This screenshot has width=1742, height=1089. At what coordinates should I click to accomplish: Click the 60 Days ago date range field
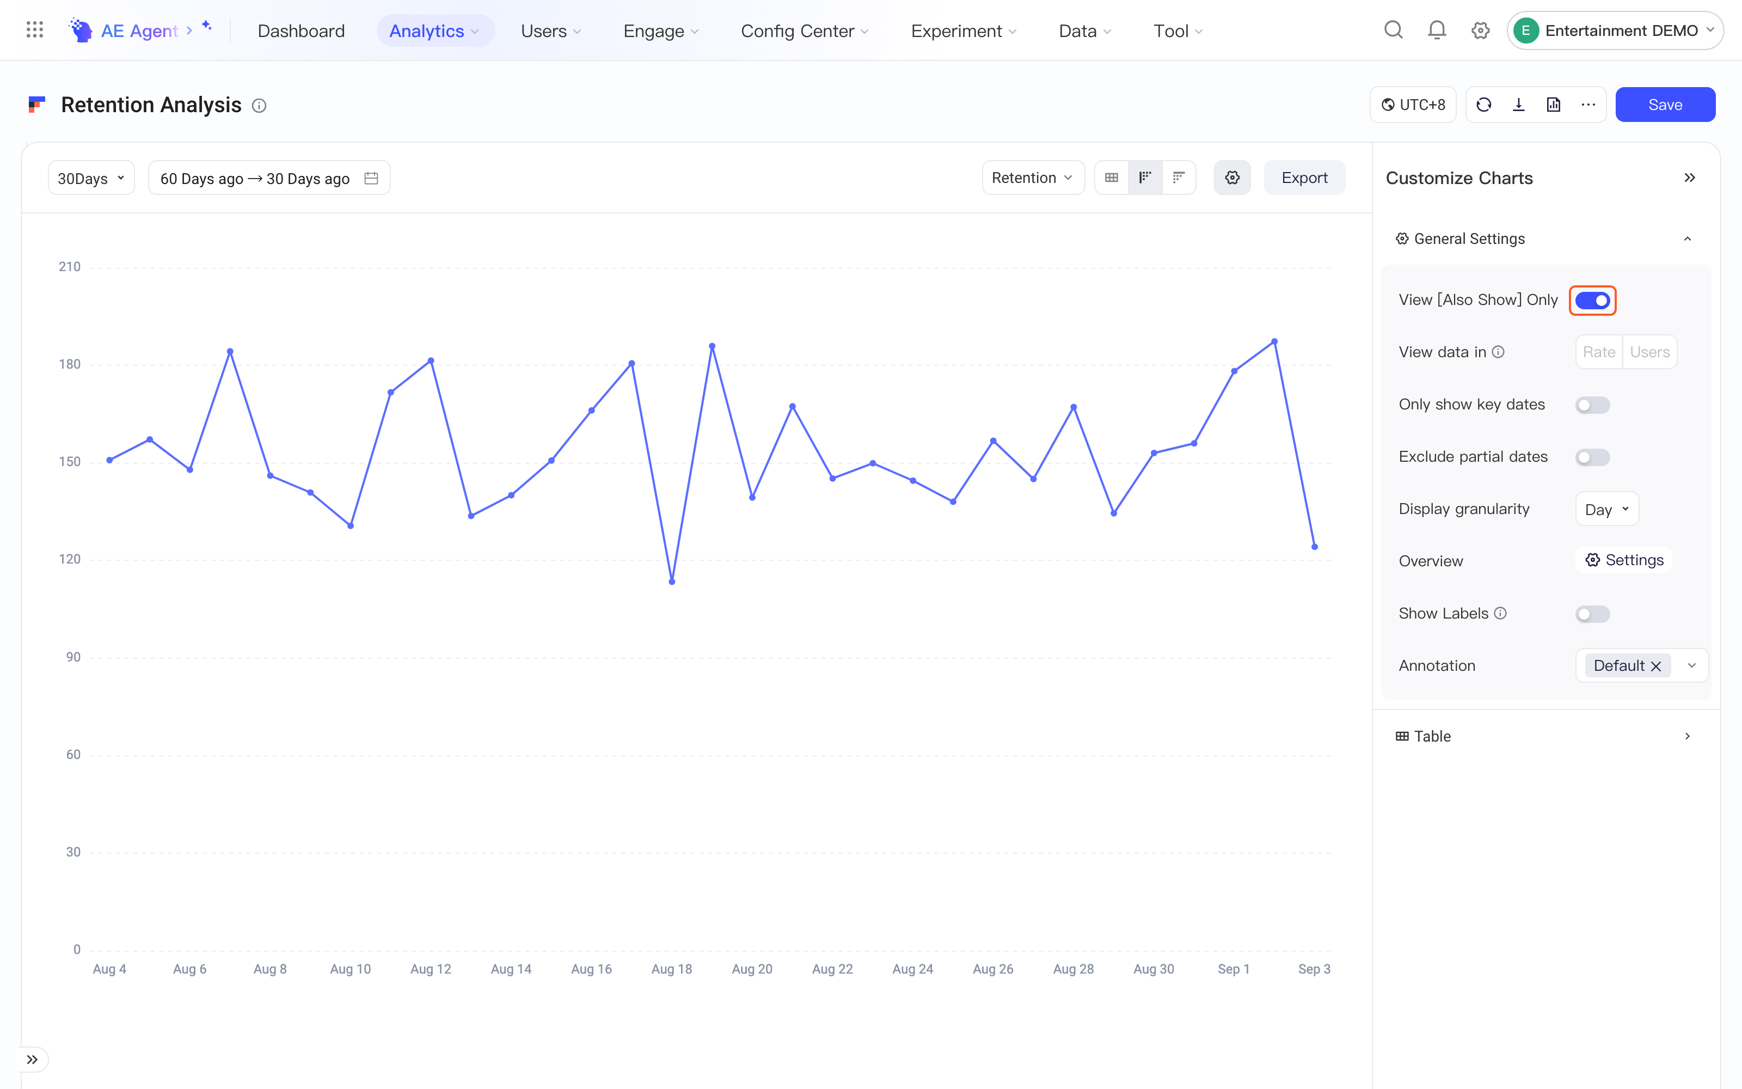(269, 178)
